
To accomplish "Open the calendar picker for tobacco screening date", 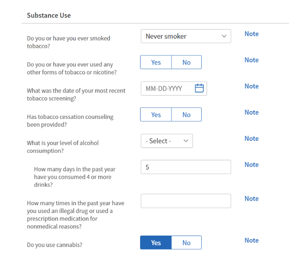I will click(199, 89).
